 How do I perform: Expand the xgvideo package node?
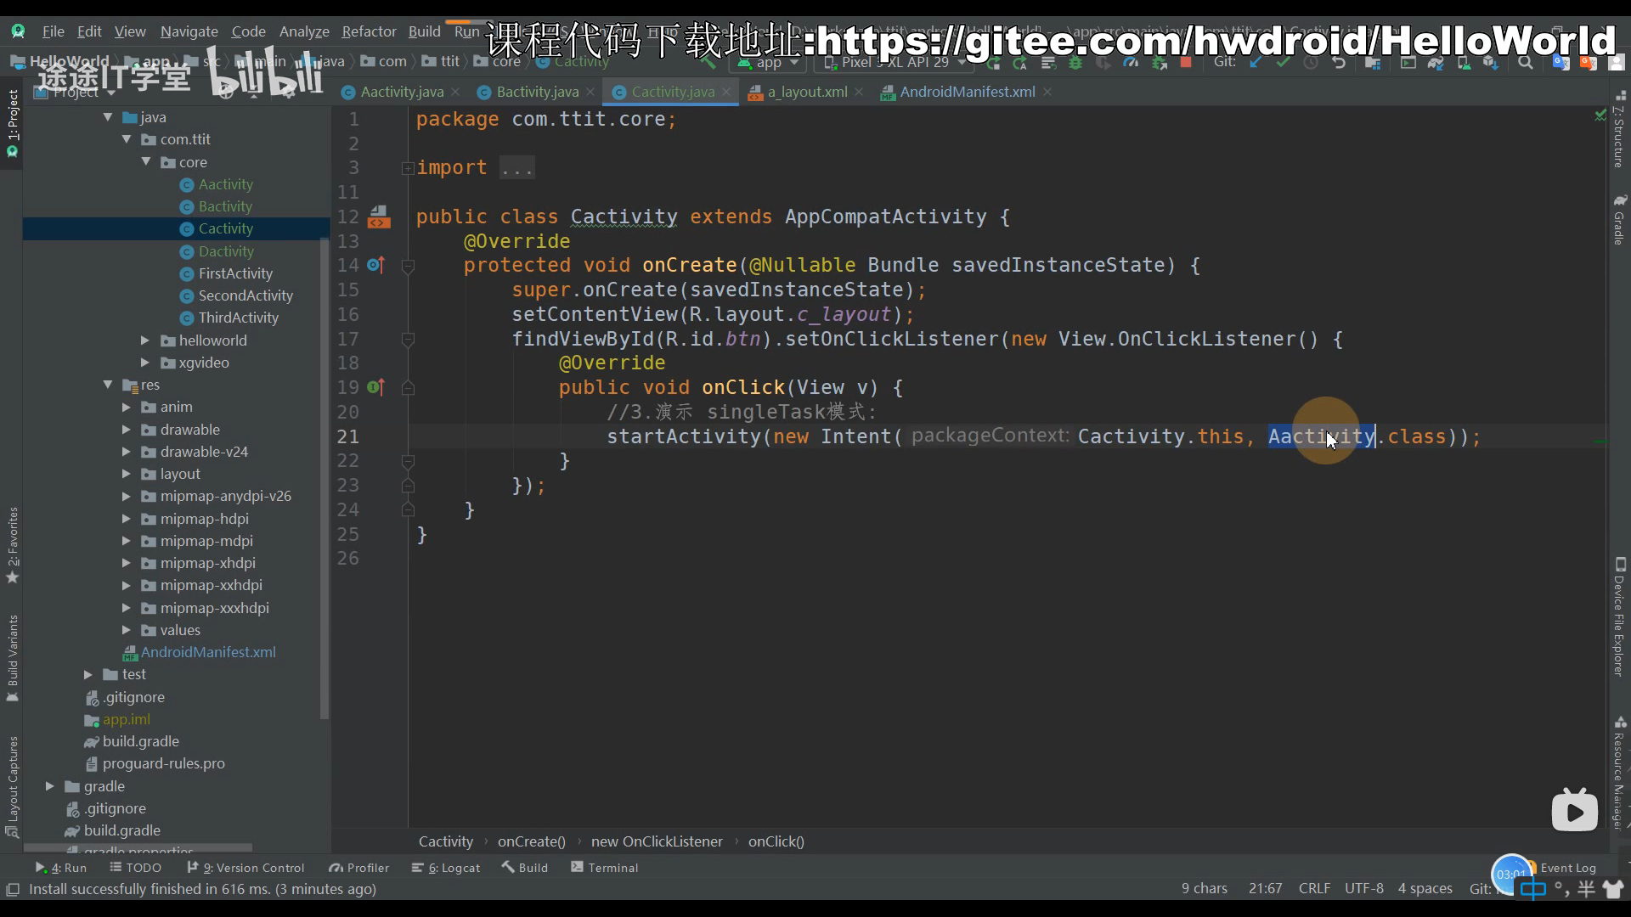(145, 363)
